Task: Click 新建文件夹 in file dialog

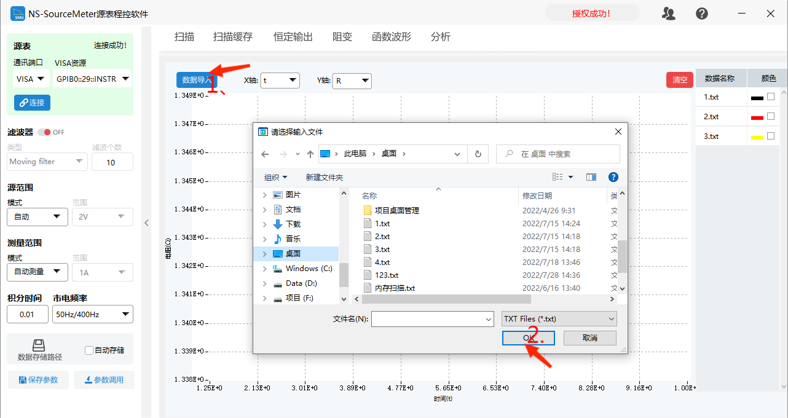Action: [x=325, y=177]
